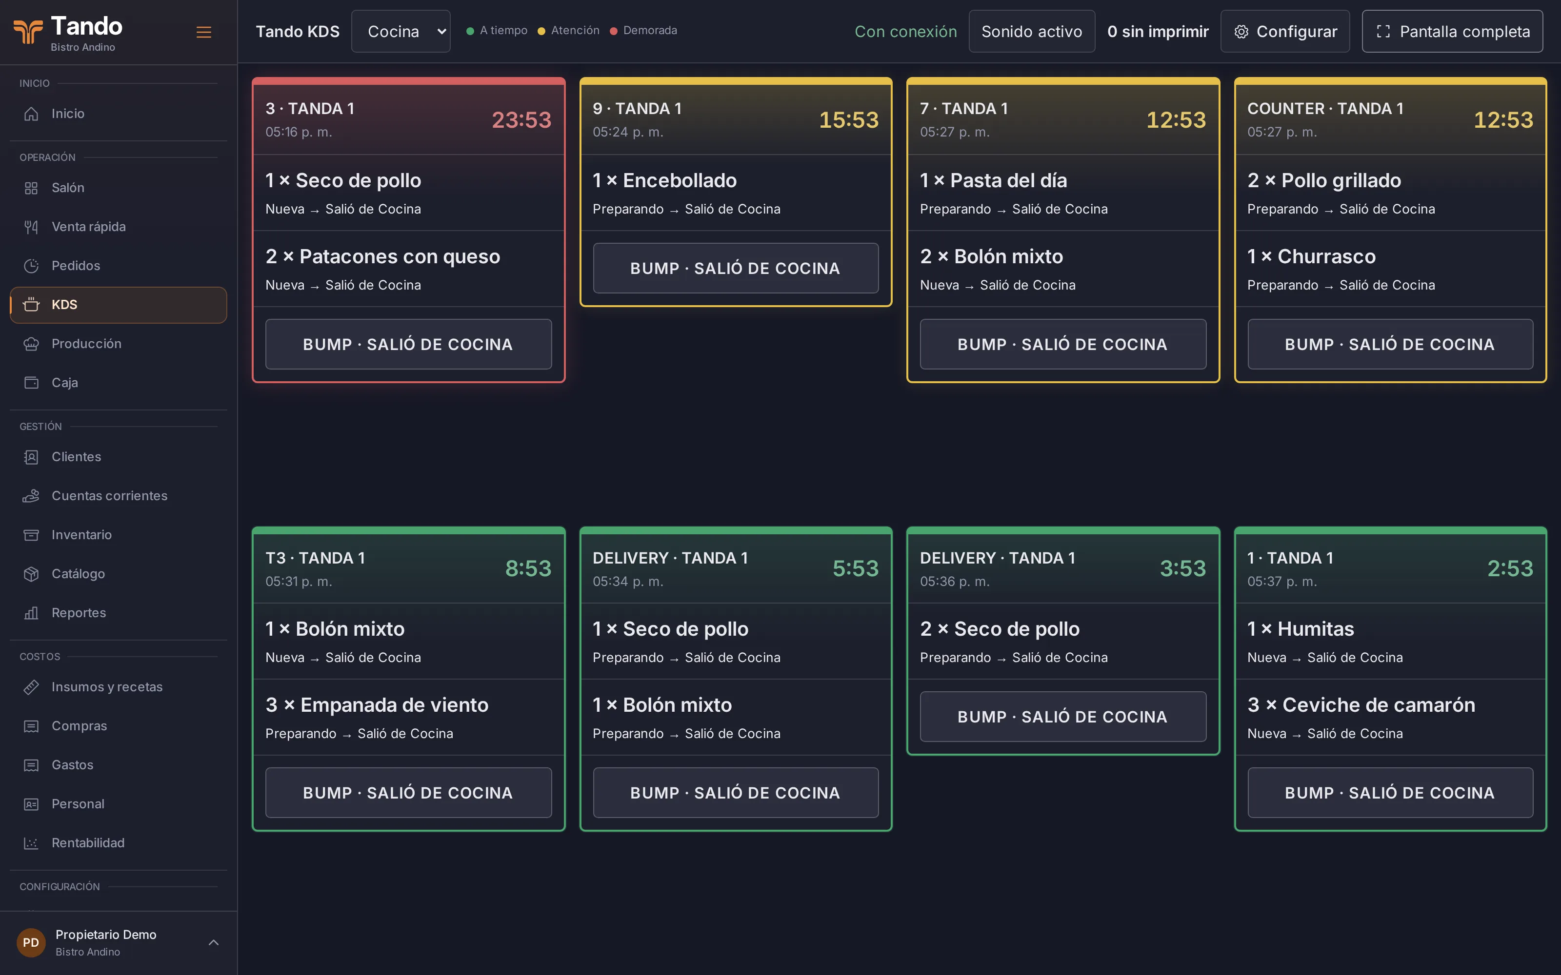Click the Inventario archive icon
The width and height of the screenshot is (1561, 975).
click(31, 535)
